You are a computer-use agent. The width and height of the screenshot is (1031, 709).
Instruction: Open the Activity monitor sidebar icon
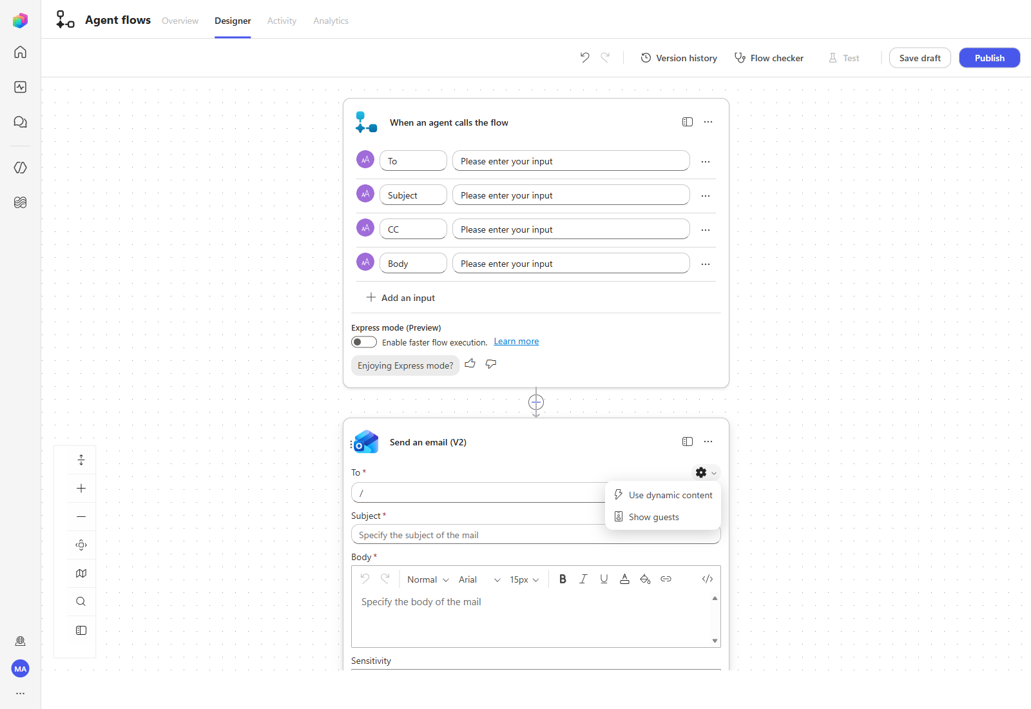tap(20, 87)
